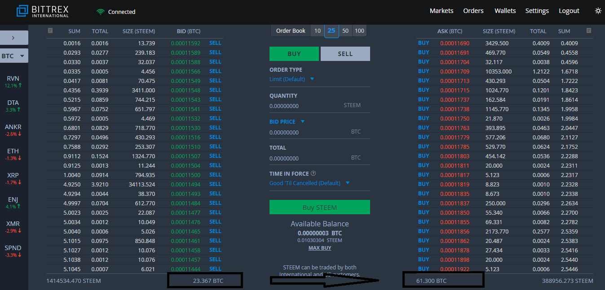Screen dimensions: 605x290
Task: Open the Settings menu
Action: pos(537,11)
